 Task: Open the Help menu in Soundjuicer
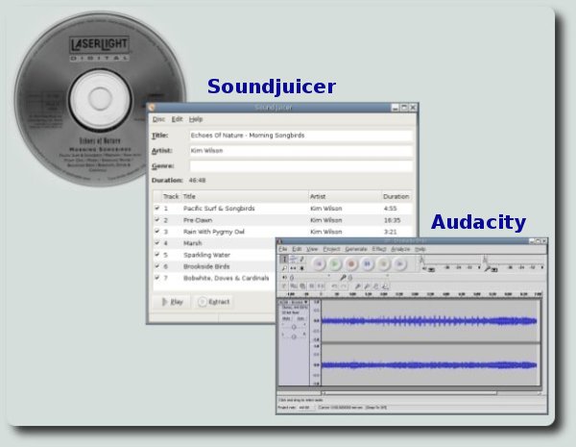coord(196,119)
